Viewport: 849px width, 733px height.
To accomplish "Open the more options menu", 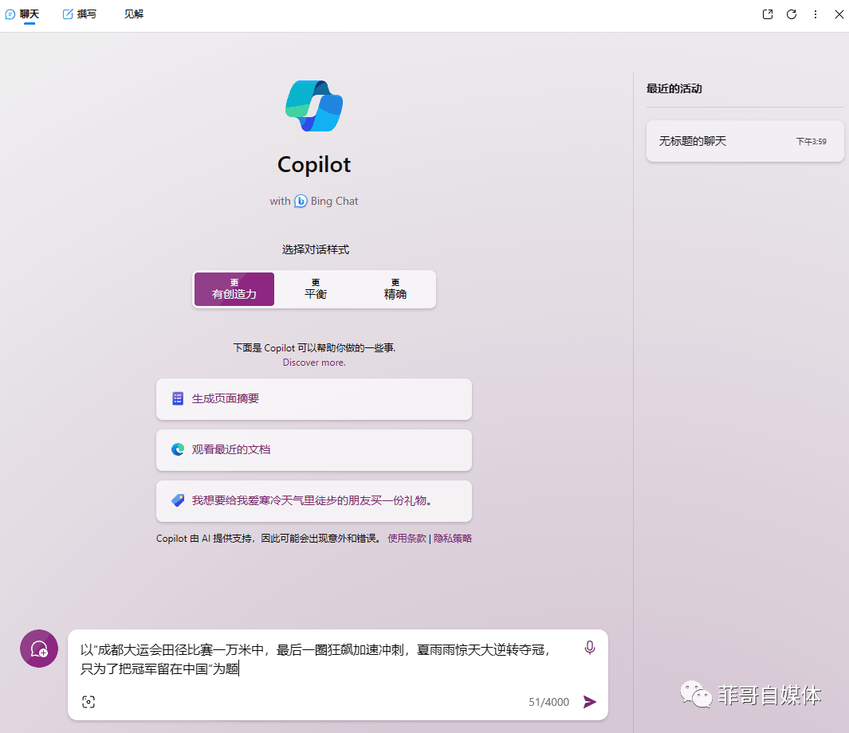I will point(815,14).
